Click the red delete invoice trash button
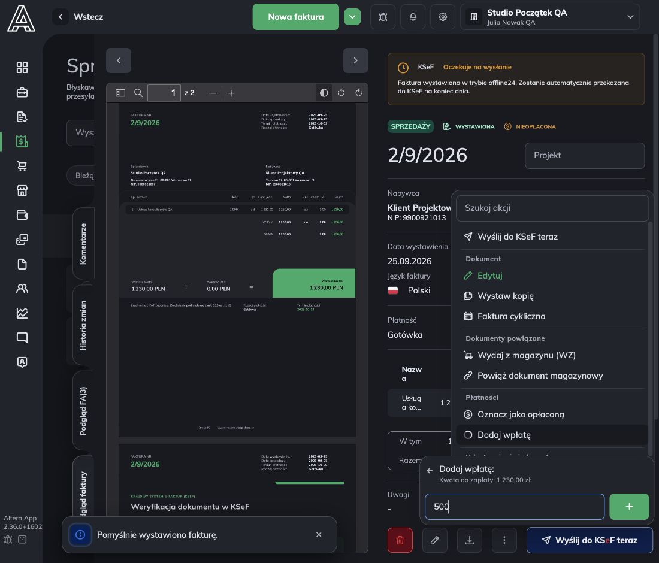Viewport: 659px width, 563px height. click(400, 540)
